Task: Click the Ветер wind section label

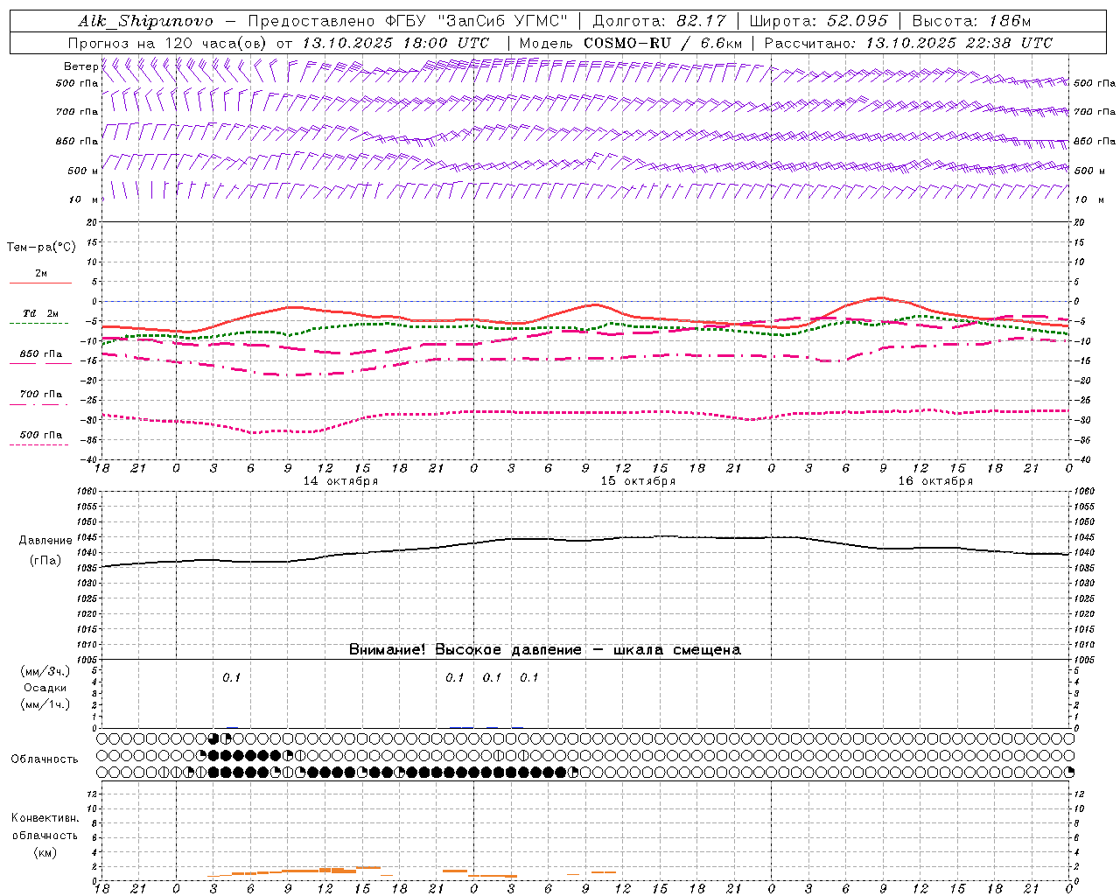Action: tap(80, 66)
